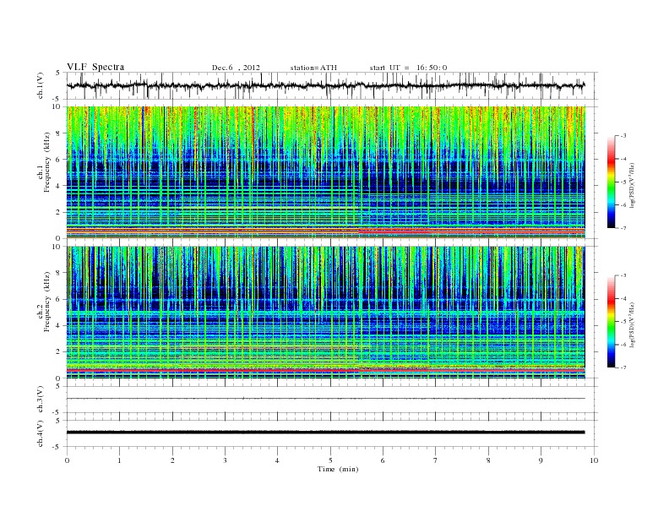Click time axis tick label "8"

488,460
